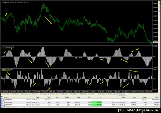Select the buy order icon of 143014773

coord(4,105)
